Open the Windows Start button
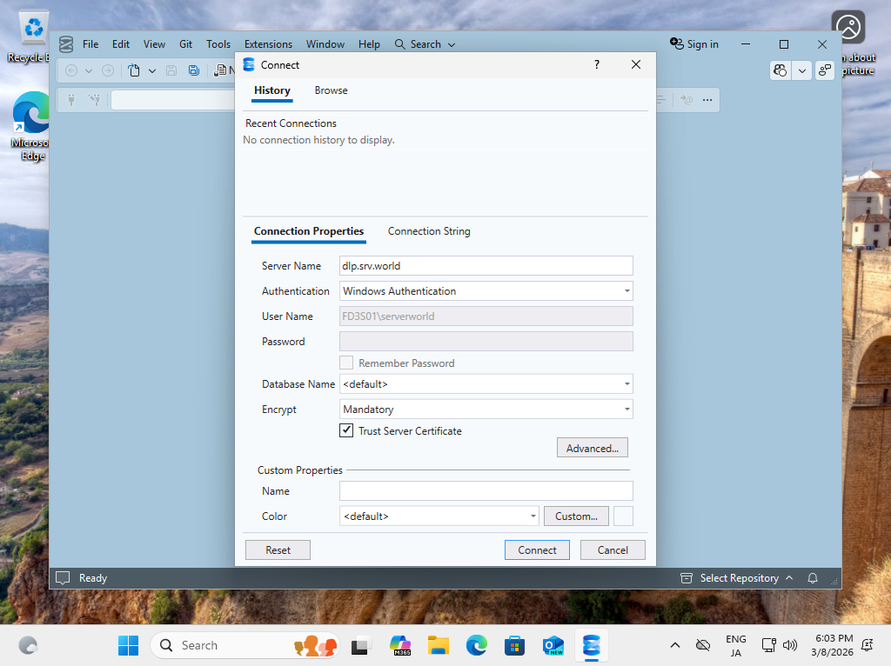Viewport: 891px width, 666px height. [x=129, y=645]
